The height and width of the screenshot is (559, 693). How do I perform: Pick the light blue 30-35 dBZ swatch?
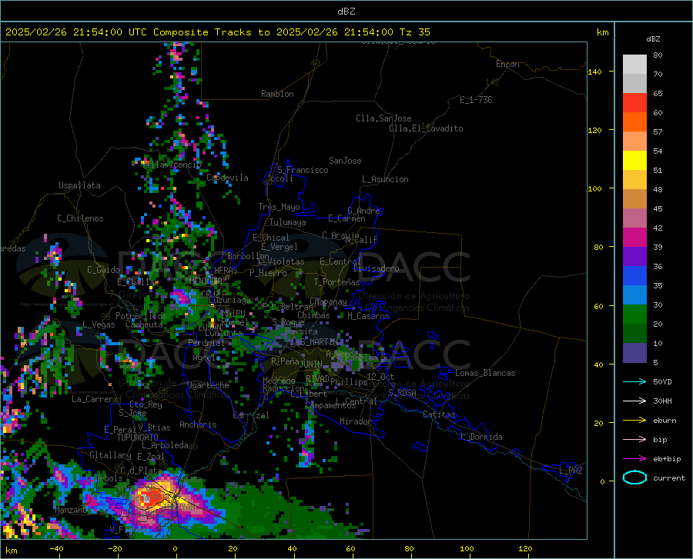[x=634, y=295]
